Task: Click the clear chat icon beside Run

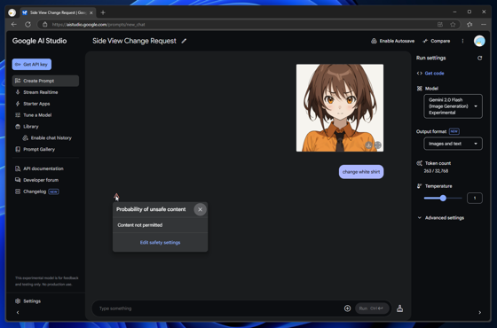Action: (399, 308)
